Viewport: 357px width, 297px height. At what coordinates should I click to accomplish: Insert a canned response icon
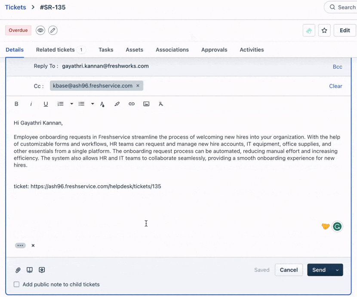[42, 270]
